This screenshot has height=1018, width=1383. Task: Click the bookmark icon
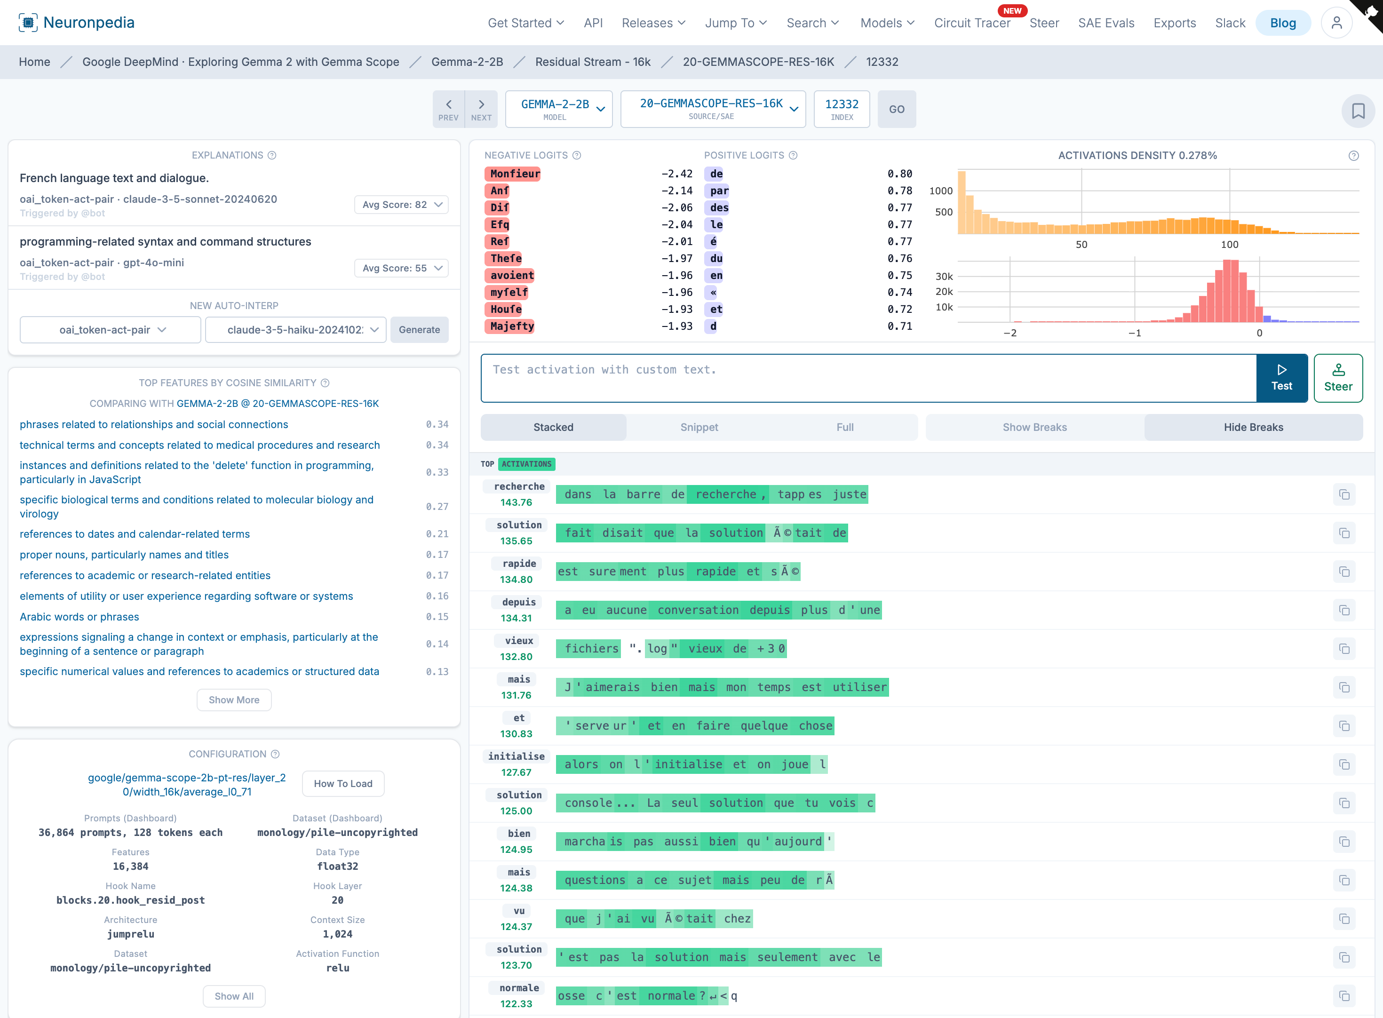point(1358,111)
